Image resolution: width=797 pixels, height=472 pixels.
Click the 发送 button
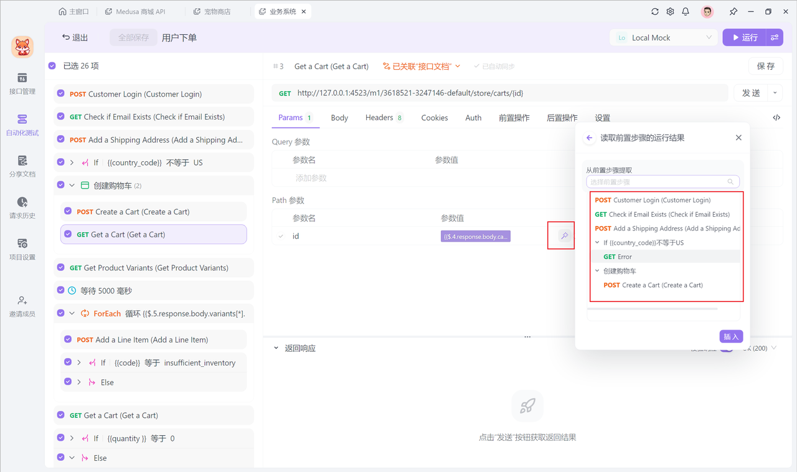751,93
